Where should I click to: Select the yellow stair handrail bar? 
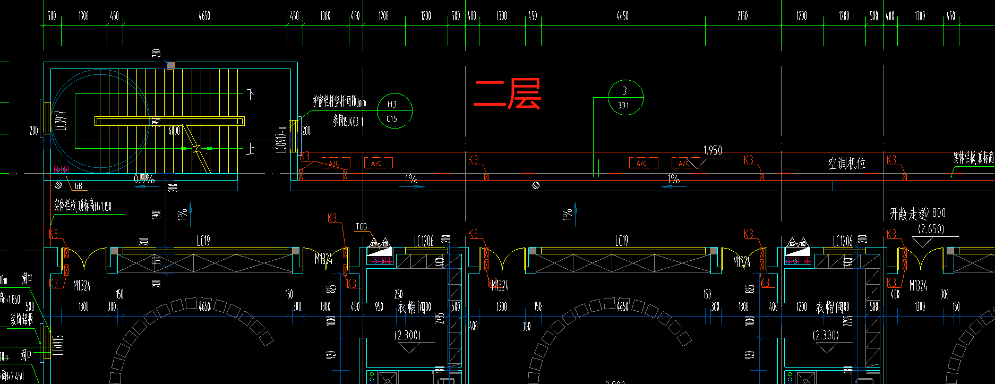click(x=170, y=121)
